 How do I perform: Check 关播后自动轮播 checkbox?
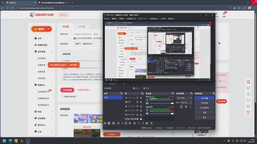tap(62, 97)
